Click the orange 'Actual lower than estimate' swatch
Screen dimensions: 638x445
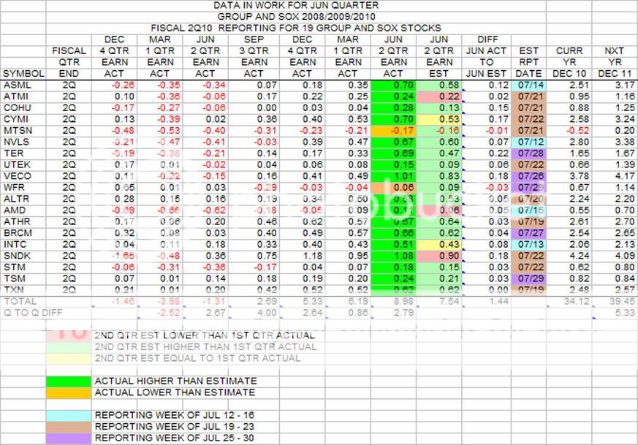click(69, 392)
